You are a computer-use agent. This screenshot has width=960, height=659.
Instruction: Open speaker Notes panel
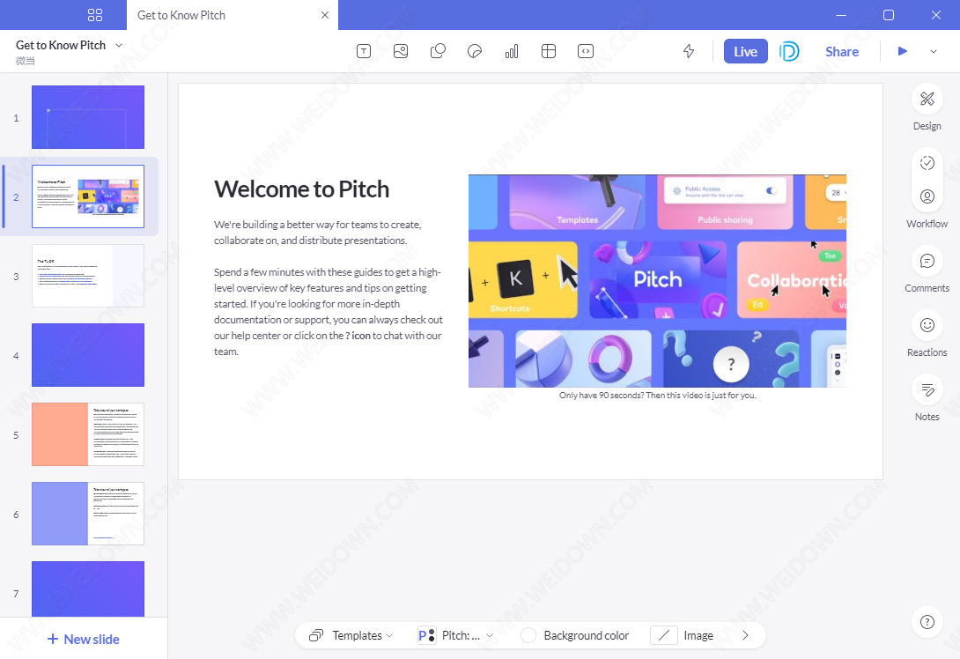point(927,390)
